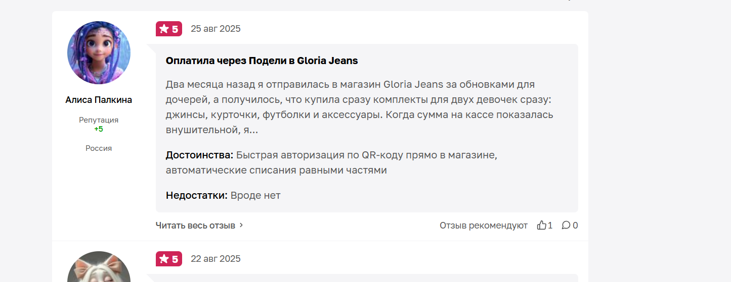Click the reputation value +5
Viewport: 731px width, 282px height.
coord(99,129)
